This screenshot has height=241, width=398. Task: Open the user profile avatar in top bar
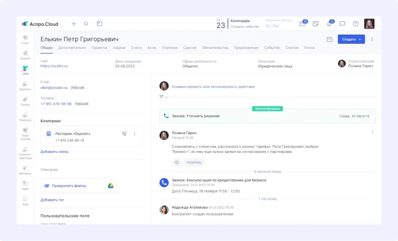click(369, 24)
